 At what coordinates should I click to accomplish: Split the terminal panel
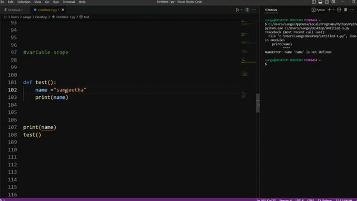339,10
